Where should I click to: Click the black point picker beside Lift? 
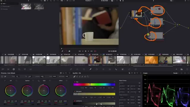coord(5,81)
